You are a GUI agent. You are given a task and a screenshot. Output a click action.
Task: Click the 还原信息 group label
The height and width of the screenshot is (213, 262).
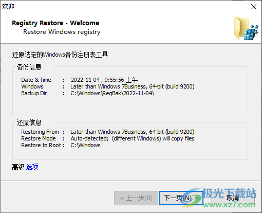click(x=29, y=122)
